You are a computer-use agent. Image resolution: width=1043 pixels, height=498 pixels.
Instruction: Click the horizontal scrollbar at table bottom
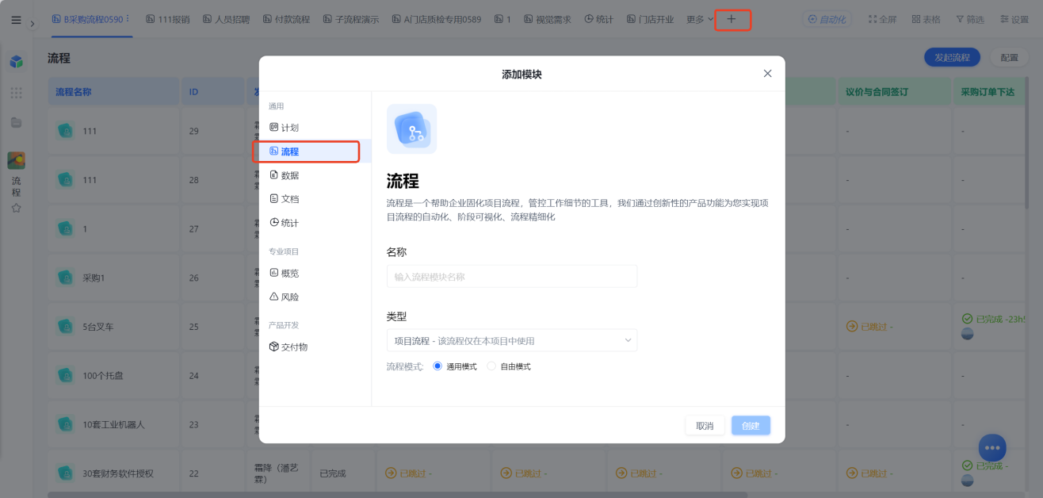[x=396, y=495]
